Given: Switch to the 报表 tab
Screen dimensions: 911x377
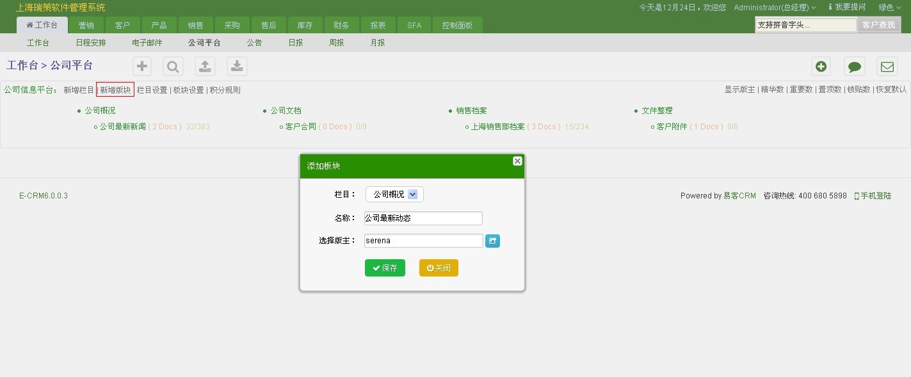Looking at the screenshot, I should coord(378,25).
